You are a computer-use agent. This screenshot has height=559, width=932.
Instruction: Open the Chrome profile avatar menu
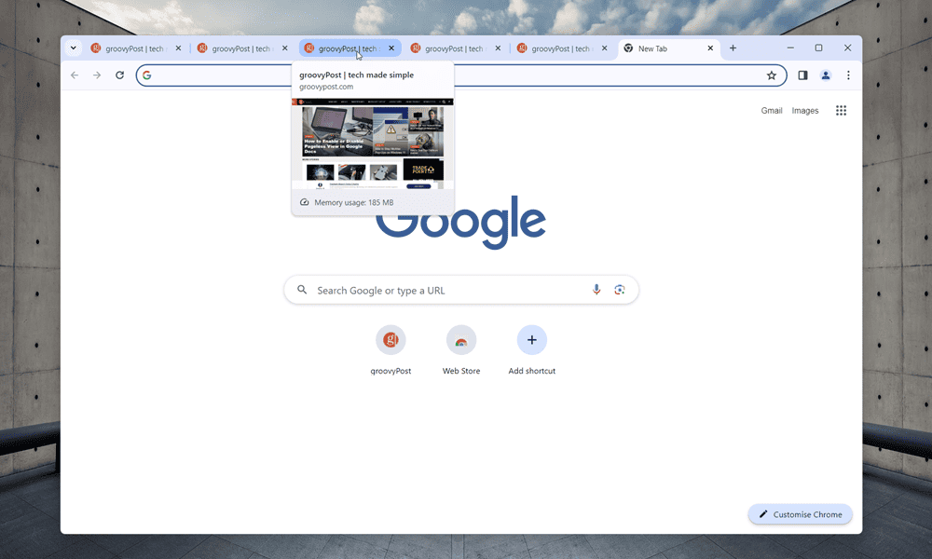tap(826, 75)
